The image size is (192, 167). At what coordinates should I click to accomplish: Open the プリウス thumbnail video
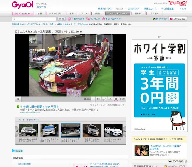pos(49,130)
